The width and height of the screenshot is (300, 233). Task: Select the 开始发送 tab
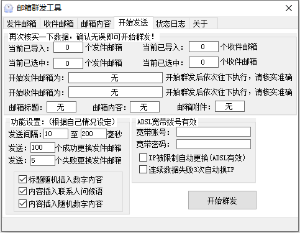(x=134, y=22)
